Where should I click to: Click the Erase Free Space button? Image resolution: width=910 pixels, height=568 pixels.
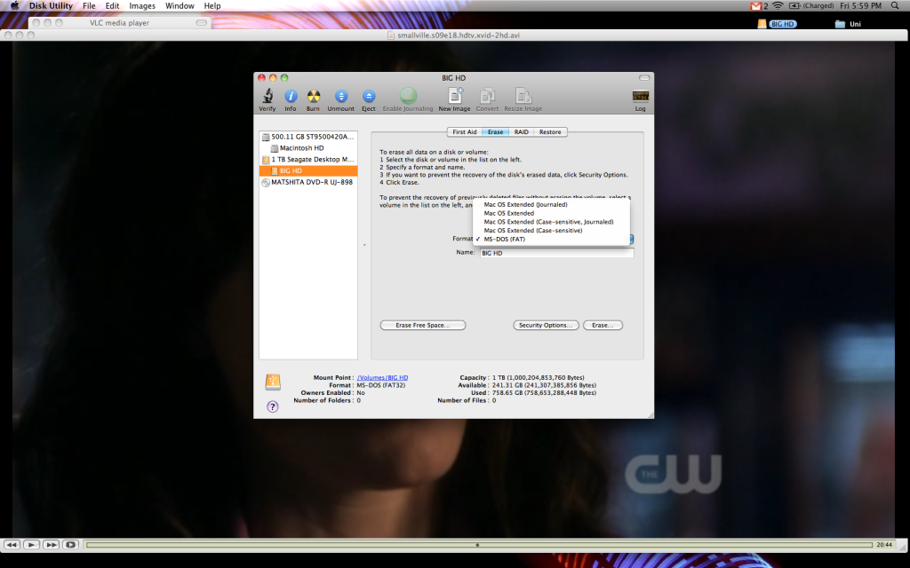click(x=422, y=325)
